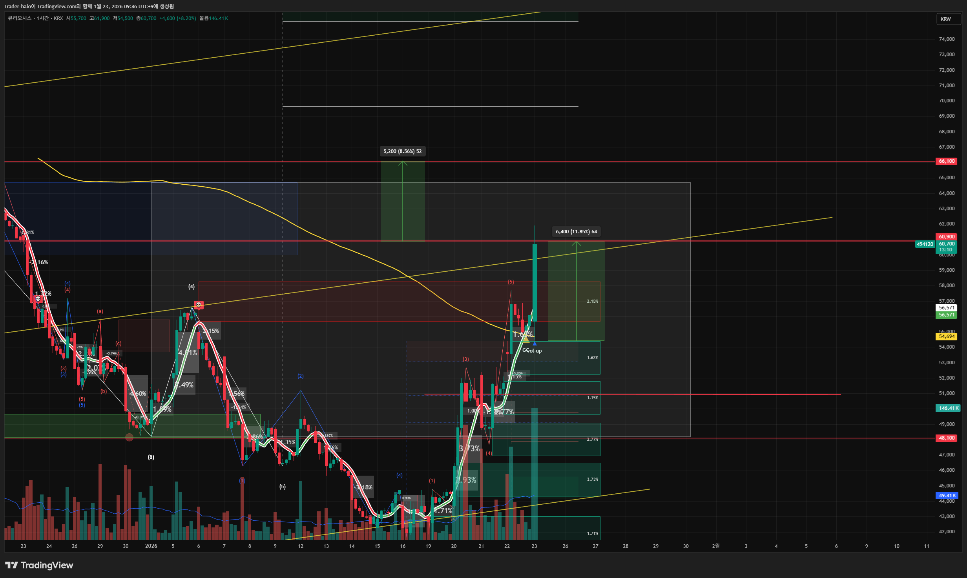Click the -2.16% move label

point(39,262)
